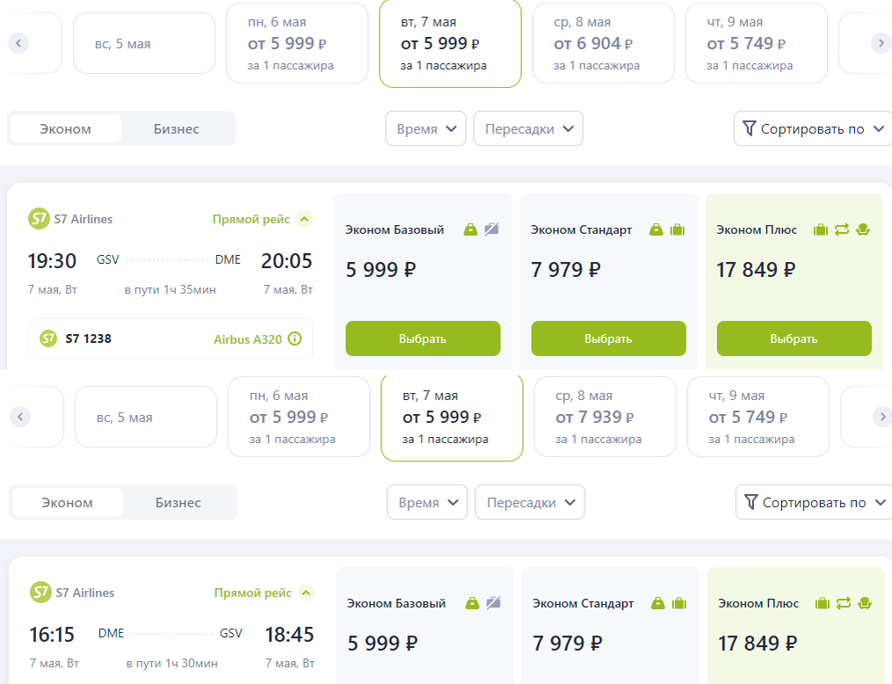Collapse Прямой рейс details on the 19:30 flight

[x=305, y=219]
